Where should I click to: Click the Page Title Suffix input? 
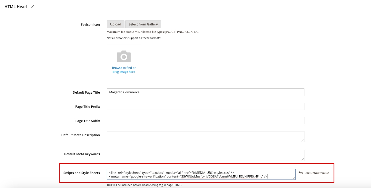click(206, 121)
